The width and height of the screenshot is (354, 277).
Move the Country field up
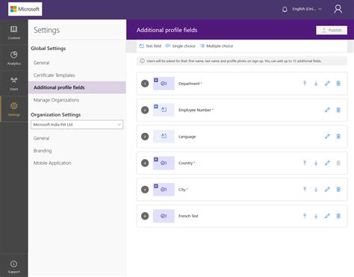(305, 163)
